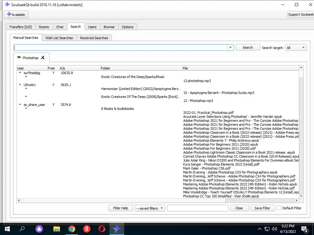This screenshot has height=235, width=314.
Task: Collapse Exotic Creatures Of The Deep (2008) folder
Action: coord(26,96)
